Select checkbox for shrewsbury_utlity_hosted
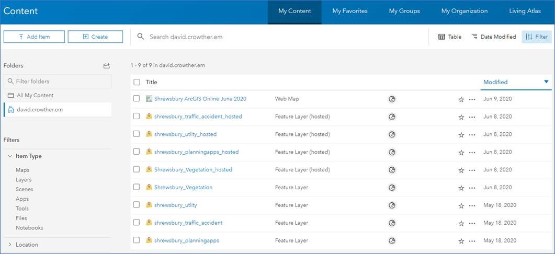555x254 pixels. (x=137, y=134)
